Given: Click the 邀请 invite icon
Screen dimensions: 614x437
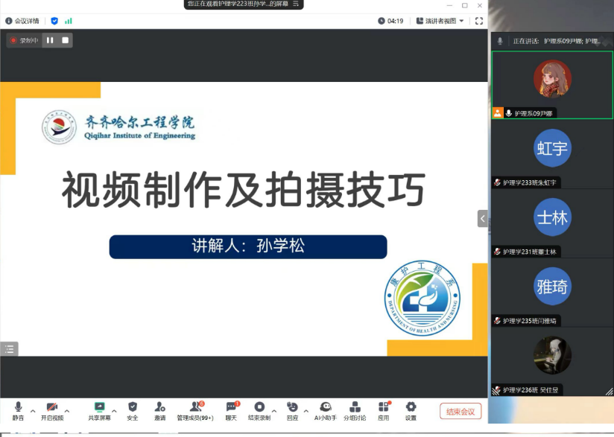Looking at the screenshot, I should click(x=160, y=407).
